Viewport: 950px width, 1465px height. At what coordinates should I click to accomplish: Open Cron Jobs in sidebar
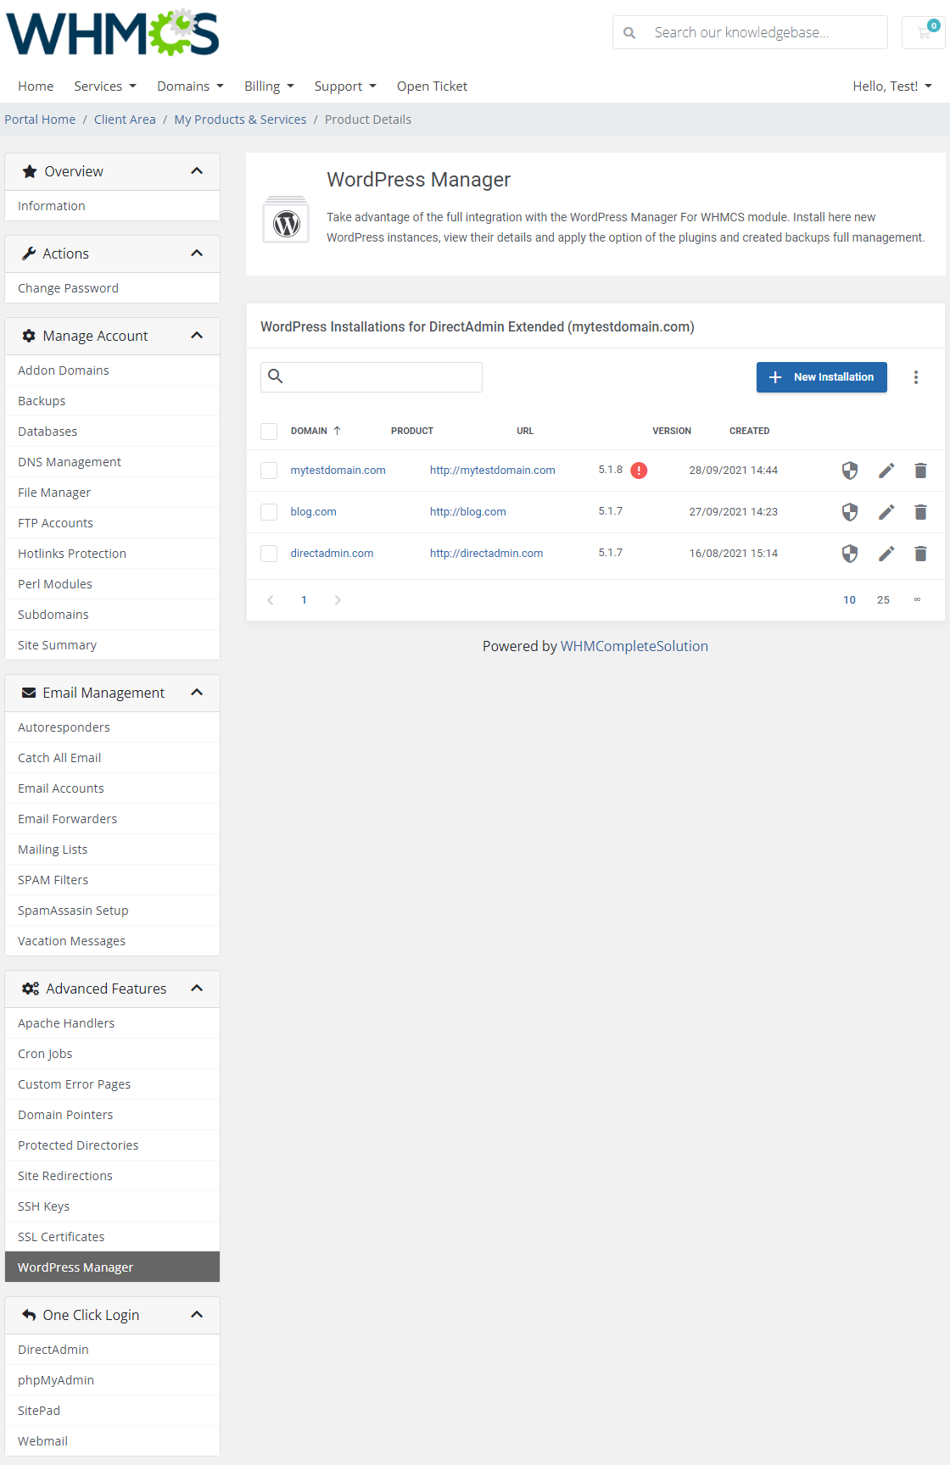(x=112, y=1054)
